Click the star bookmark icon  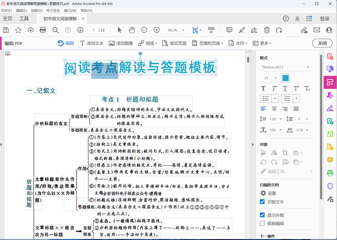coord(18,30)
